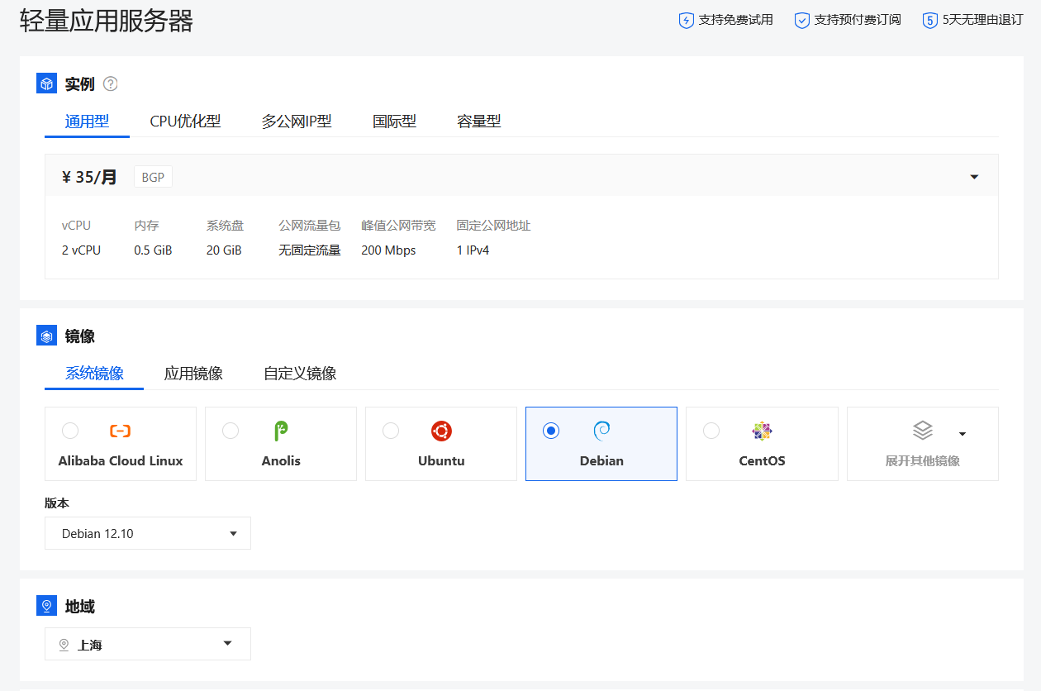
Task: Switch to the CPU优化型 tab
Action: [185, 122]
